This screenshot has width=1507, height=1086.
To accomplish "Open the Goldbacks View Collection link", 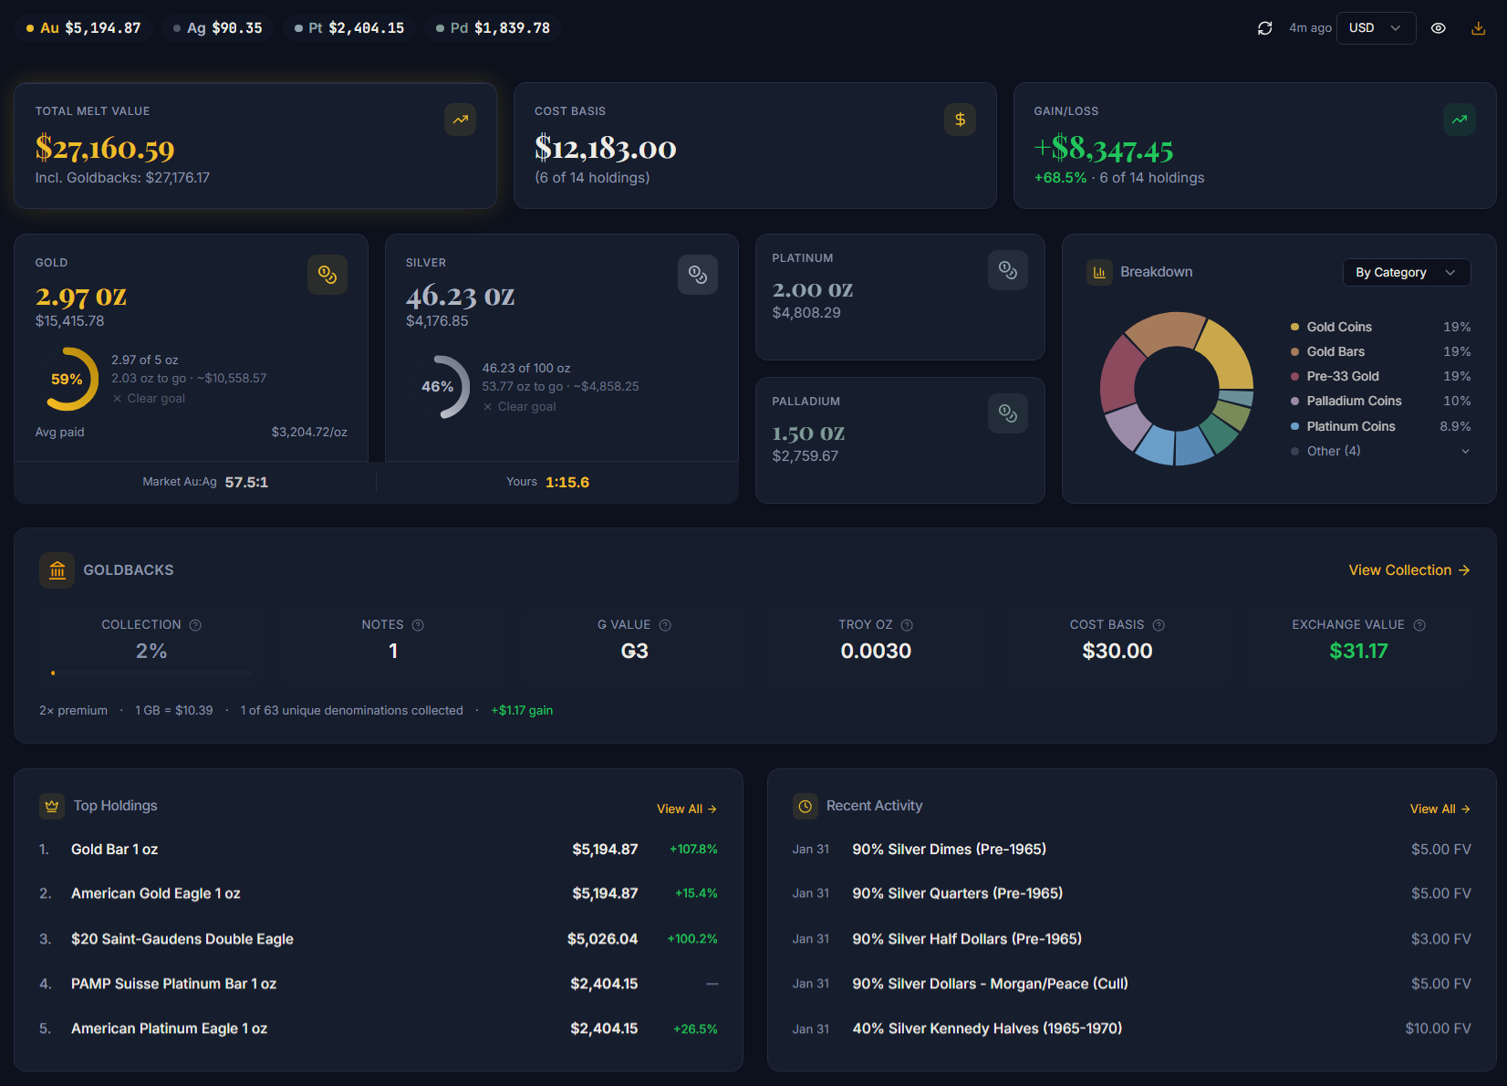I will [x=1408, y=569].
